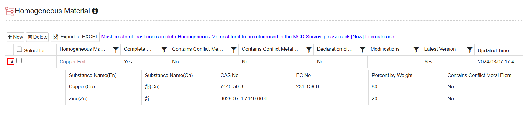This screenshot has width=528, height=113.
Task: Export the list to EXCEL
Action: click(75, 37)
